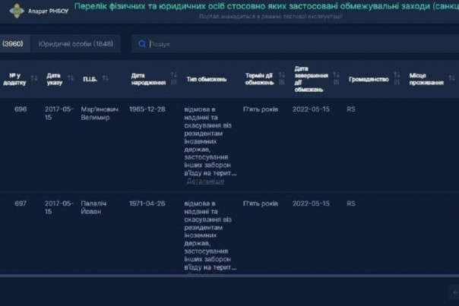Sort by Дата завершення дії обмежень arrows
The width and height of the screenshot is (459, 306).
point(335,78)
